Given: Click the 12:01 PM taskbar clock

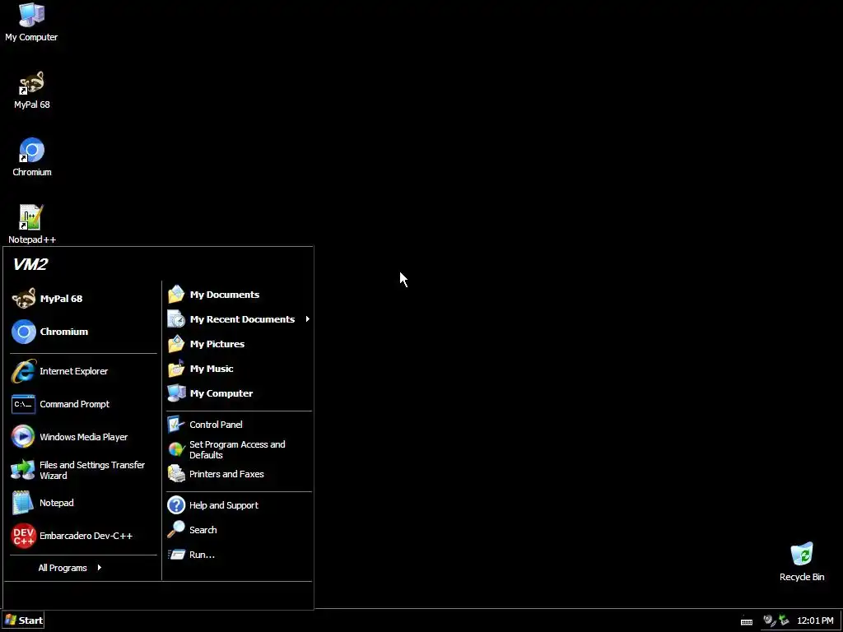Looking at the screenshot, I should coord(815,620).
